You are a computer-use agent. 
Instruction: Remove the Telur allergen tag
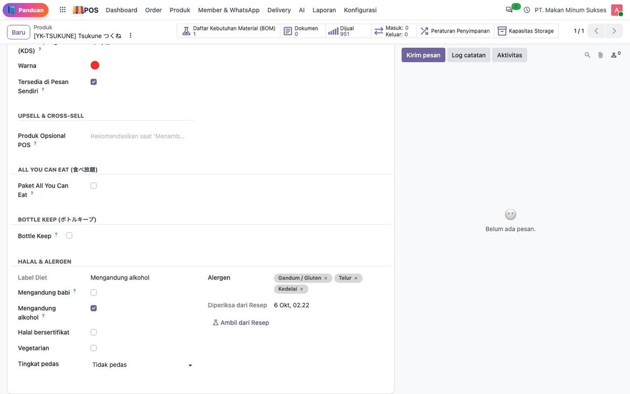tap(356, 278)
